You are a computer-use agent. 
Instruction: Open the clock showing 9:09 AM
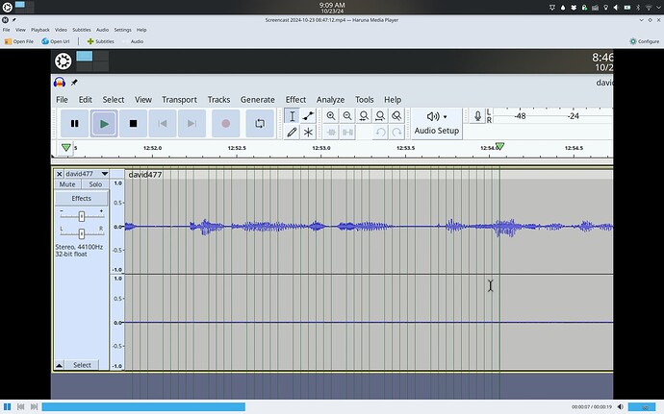[332, 7]
